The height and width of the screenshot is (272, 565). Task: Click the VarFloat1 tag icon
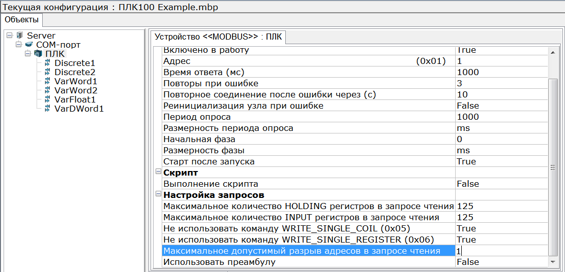(x=47, y=99)
